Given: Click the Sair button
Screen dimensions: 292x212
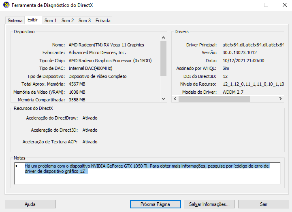Looking at the screenshot, I should coord(264,204).
